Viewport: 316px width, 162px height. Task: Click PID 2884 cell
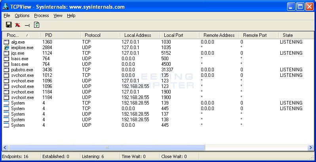coord(47,48)
